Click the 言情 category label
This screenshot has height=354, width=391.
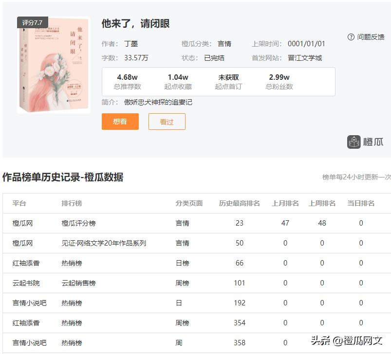224,43
